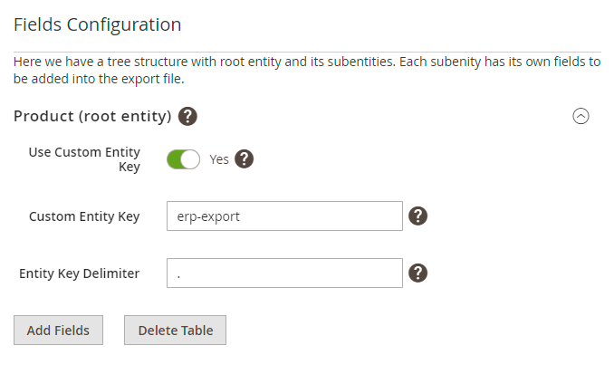
Task: Collapse the Product (root entity) section
Action: pyautogui.click(x=581, y=116)
